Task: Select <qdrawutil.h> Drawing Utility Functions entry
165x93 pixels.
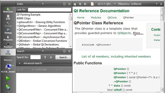Action: click(x=41, y=22)
